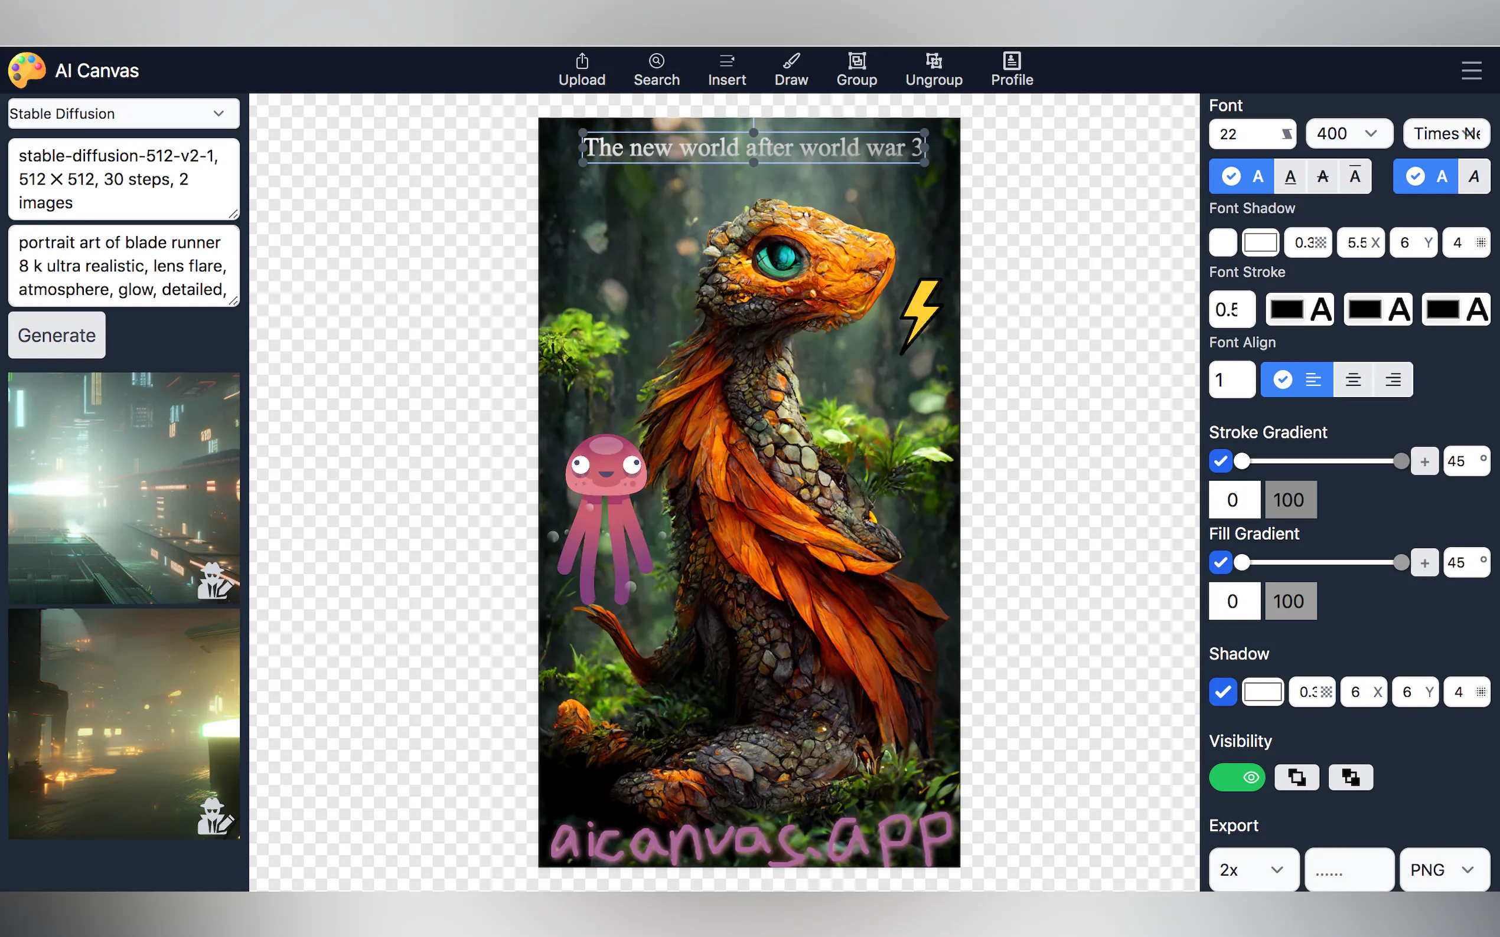Enable the Font Shadow checkbox
This screenshot has height=937, width=1500.
tap(1222, 243)
